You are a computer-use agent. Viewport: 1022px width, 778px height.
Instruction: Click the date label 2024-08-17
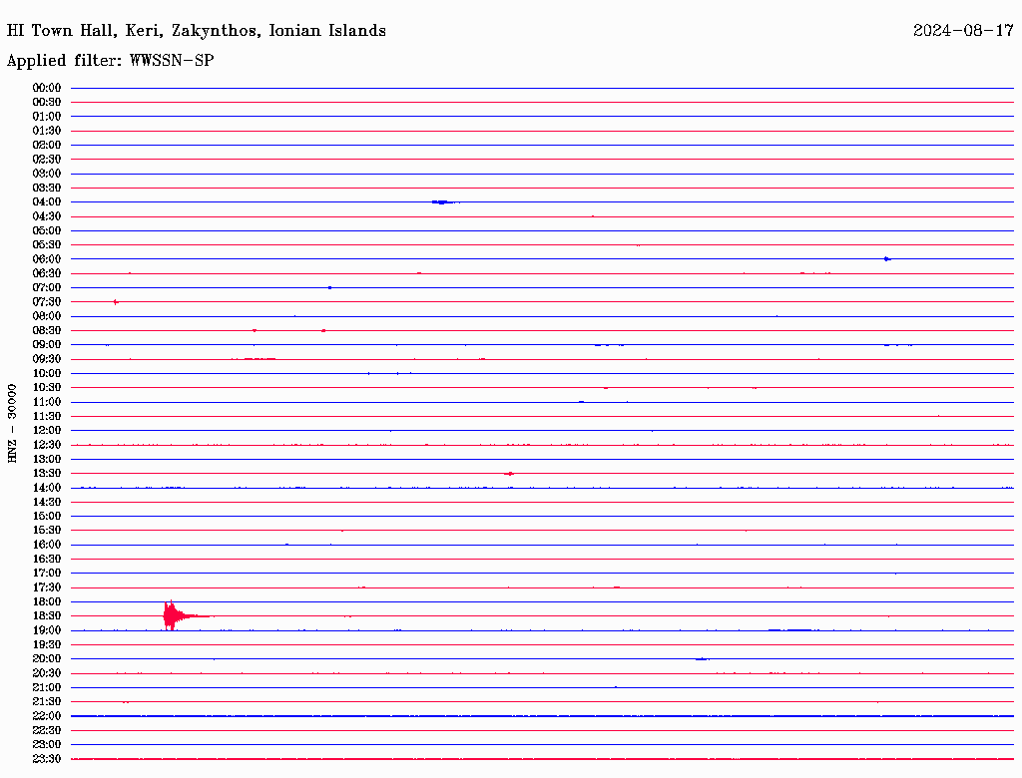pos(963,31)
